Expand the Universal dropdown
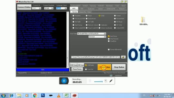The width and height of the screenshot is (174, 98). click(x=105, y=37)
